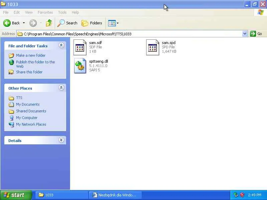
Task: Open My Network Places link
Action: 31,124
